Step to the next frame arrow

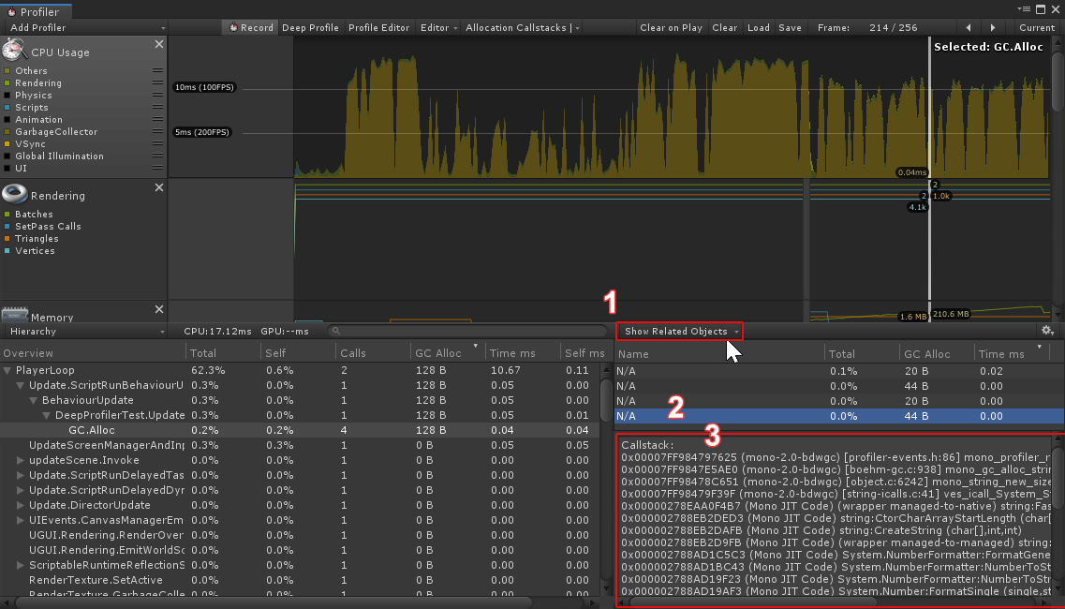993,27
